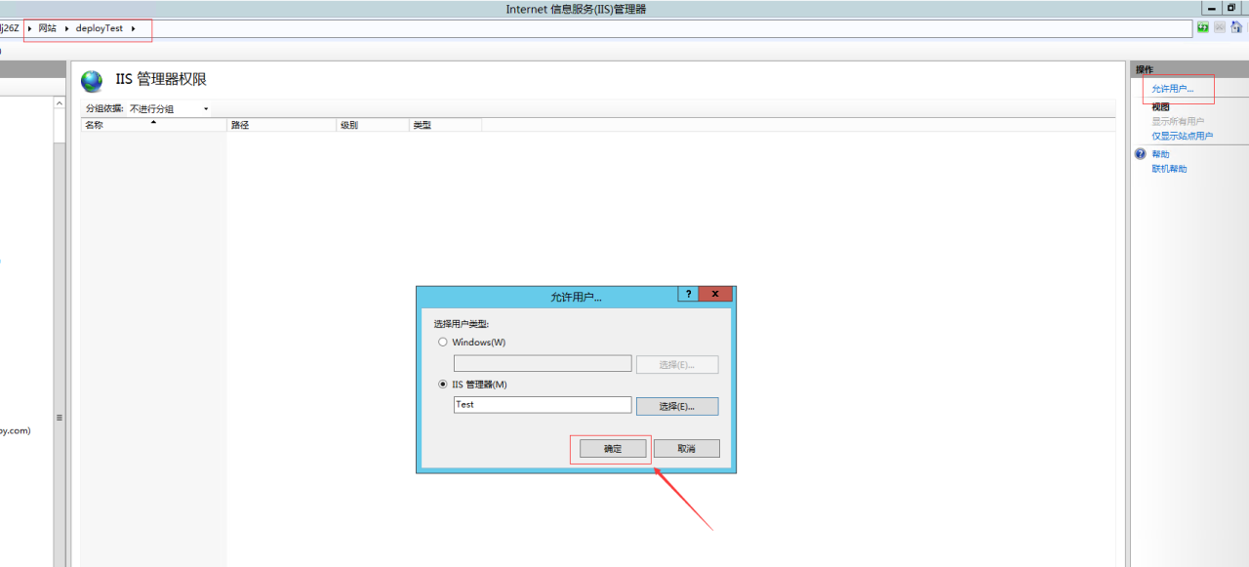The height and width of the screenshot is (567, 1249).
Task: Click the 确定 button in dialog
Action: 613,449
